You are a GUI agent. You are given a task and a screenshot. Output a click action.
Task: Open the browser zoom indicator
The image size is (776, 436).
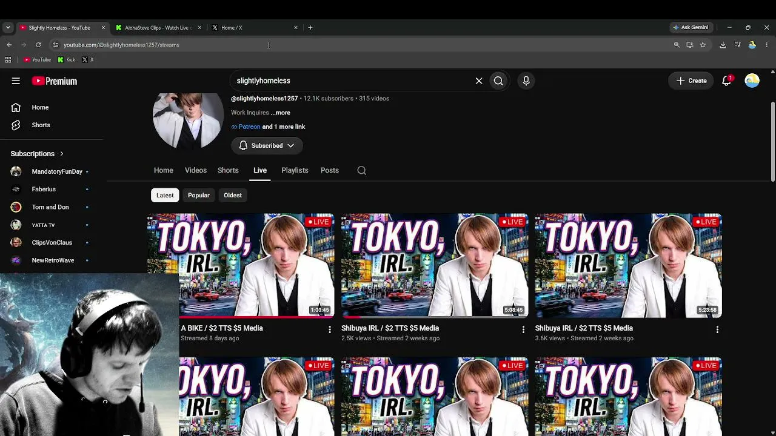click(x=677, y=45)
